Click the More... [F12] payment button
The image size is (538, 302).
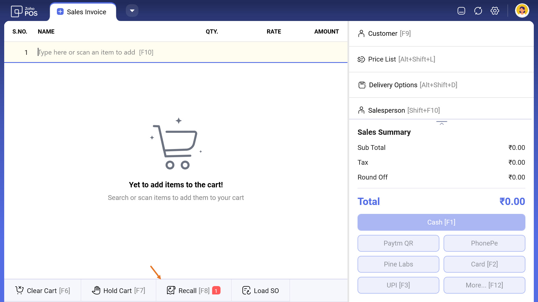[x=484, y=285]
